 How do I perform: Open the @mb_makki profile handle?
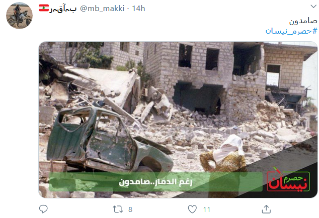(x=102, y=9)
